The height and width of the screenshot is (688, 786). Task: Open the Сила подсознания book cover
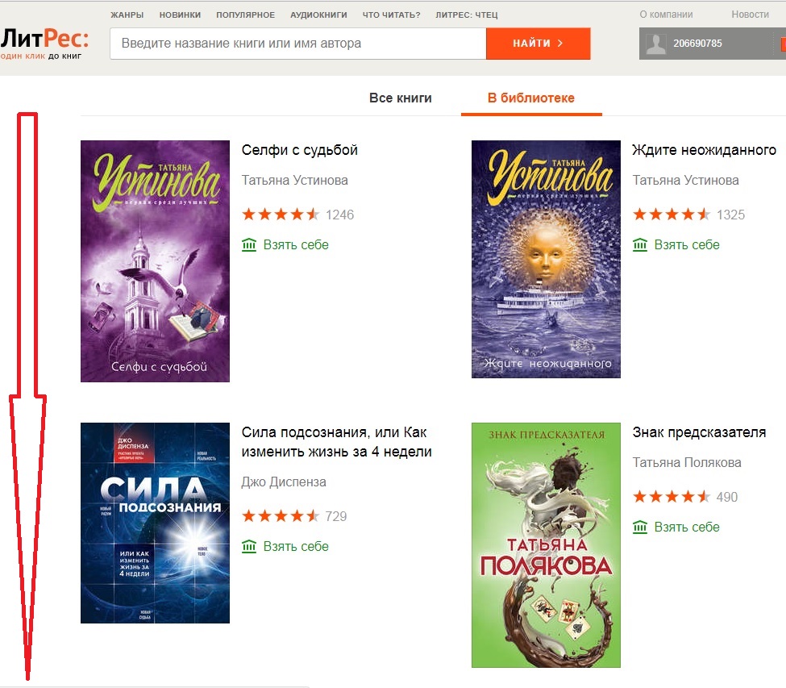click(156, 523)
